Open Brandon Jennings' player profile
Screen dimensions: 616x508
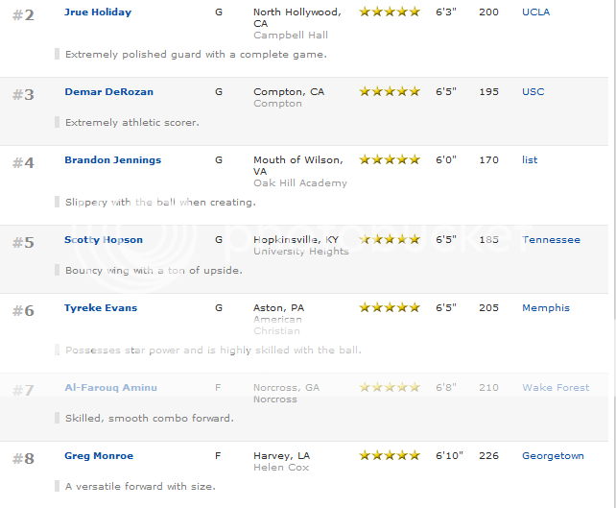click(x=113, y=160)
